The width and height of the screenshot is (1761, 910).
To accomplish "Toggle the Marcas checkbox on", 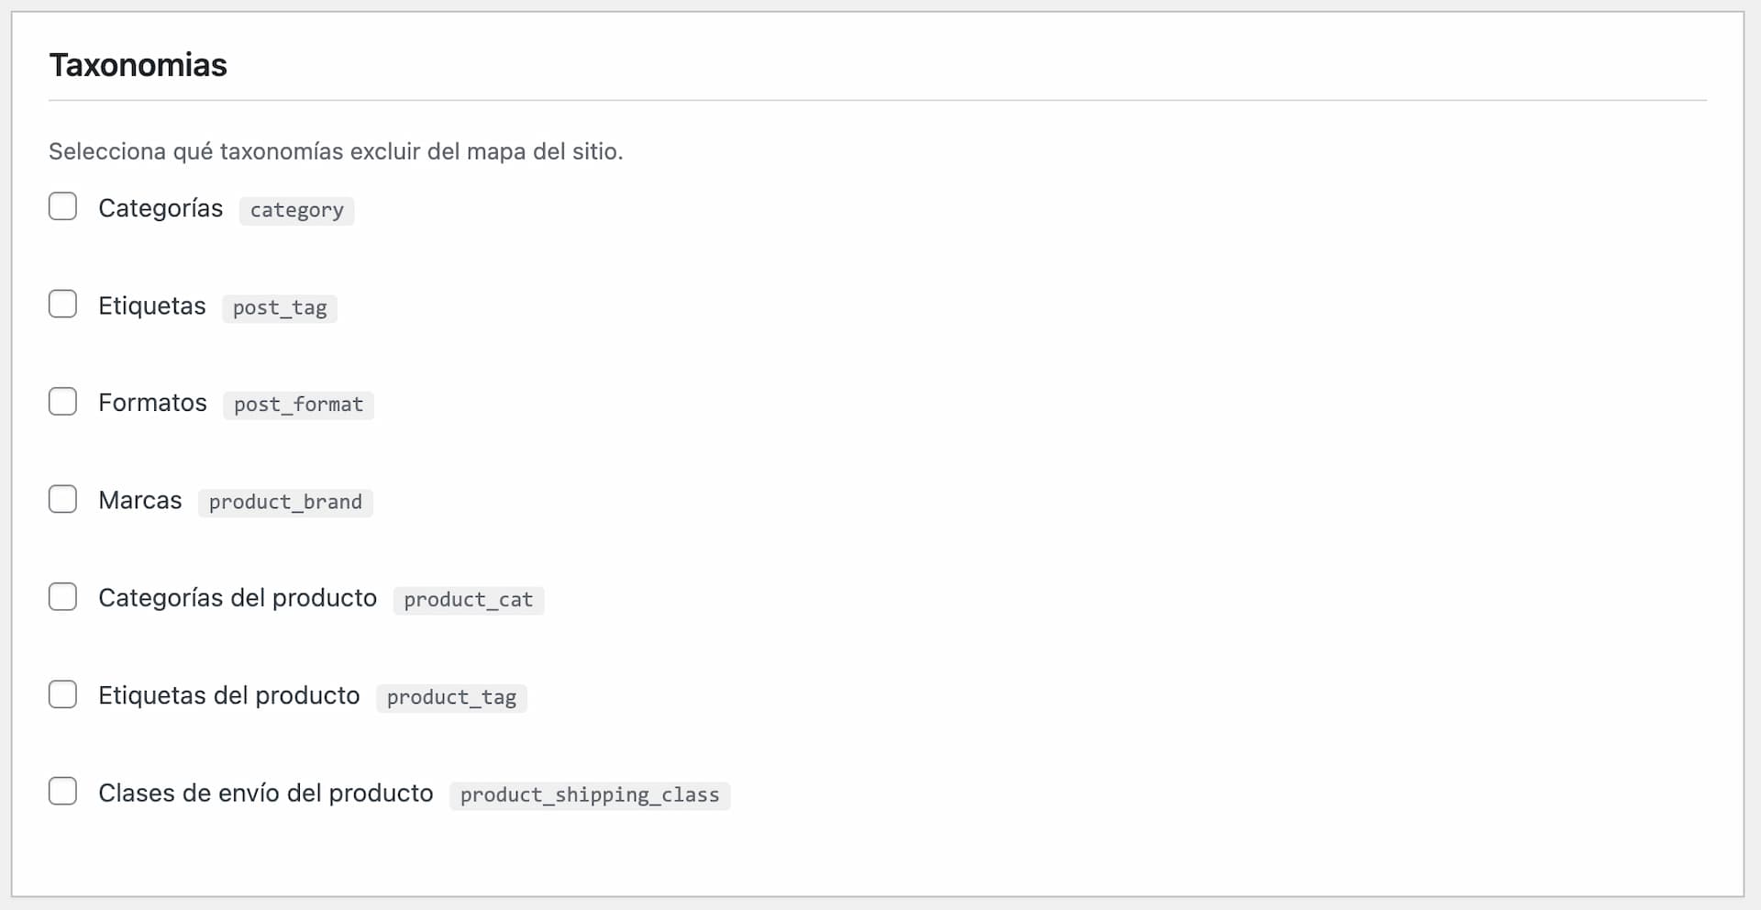I will 62,499.
